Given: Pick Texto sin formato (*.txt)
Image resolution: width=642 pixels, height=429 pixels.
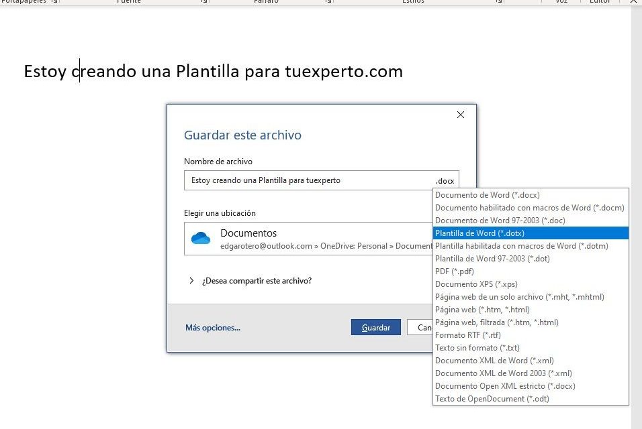Looking at the screenshot, I should 477,348.
